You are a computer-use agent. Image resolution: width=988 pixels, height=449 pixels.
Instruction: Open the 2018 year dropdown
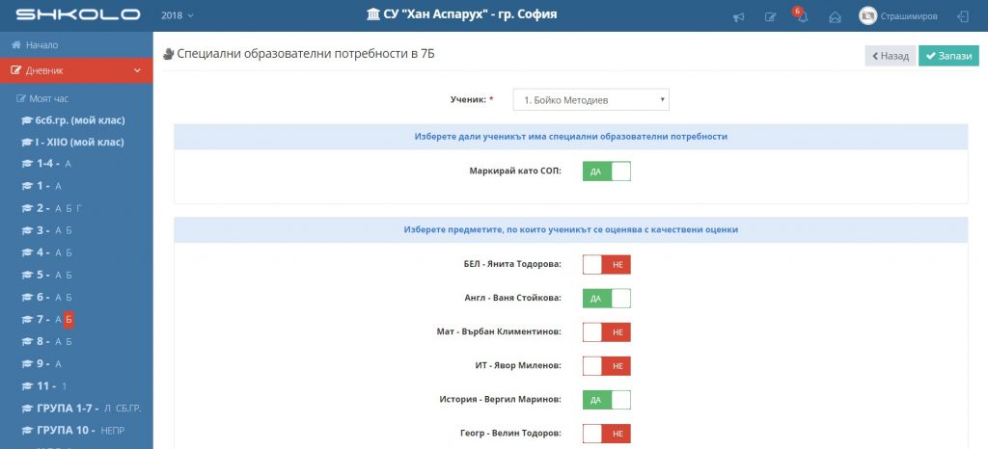[x=178, y=15]
